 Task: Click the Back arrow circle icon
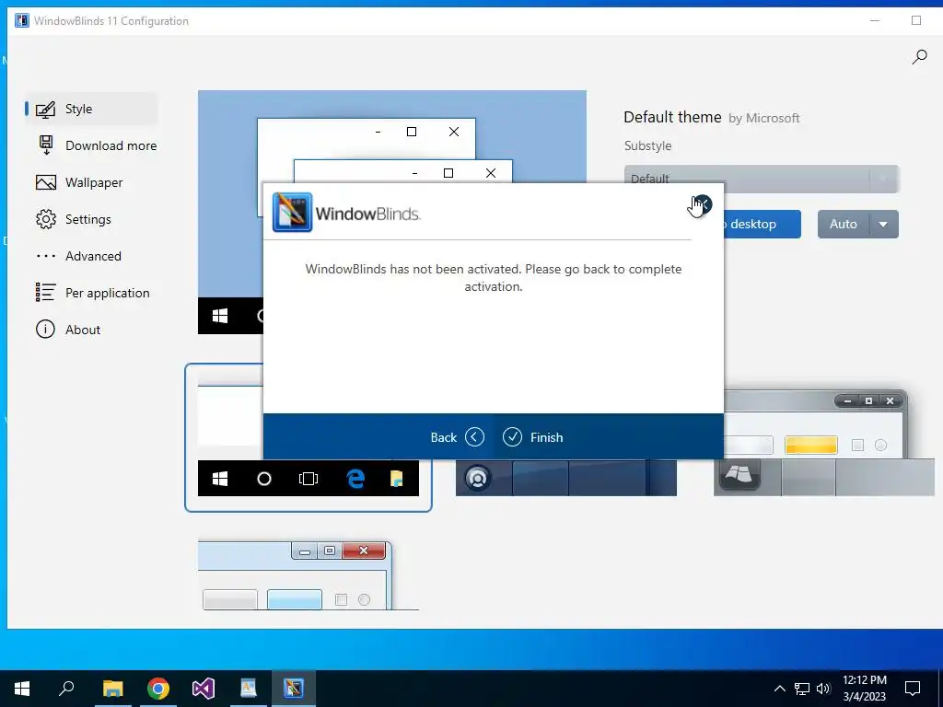click(474, 437)
